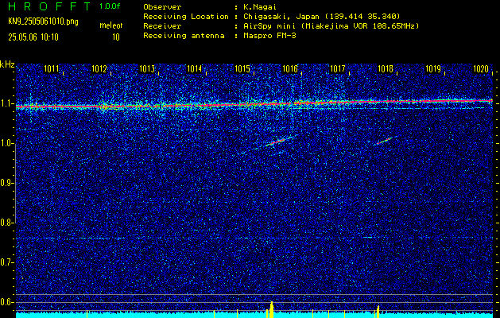Click the Receiver value AirSpy mini
The height and width of the screenshot is (318, 500).
268,26
